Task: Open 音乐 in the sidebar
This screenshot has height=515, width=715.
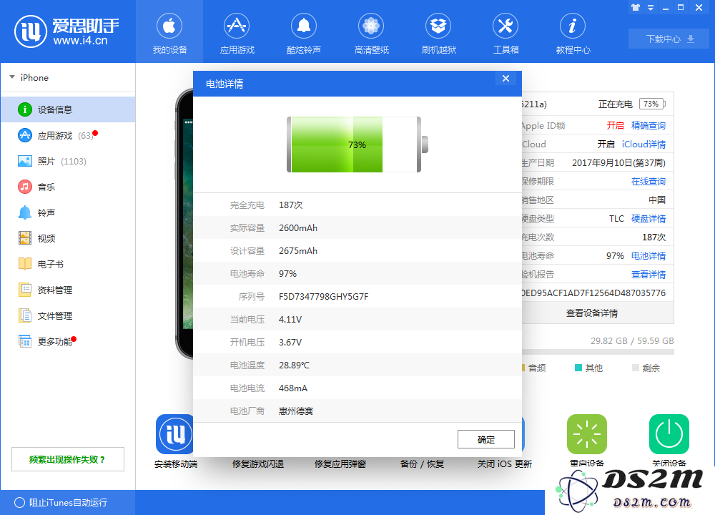Action: [x=68, y=187]
